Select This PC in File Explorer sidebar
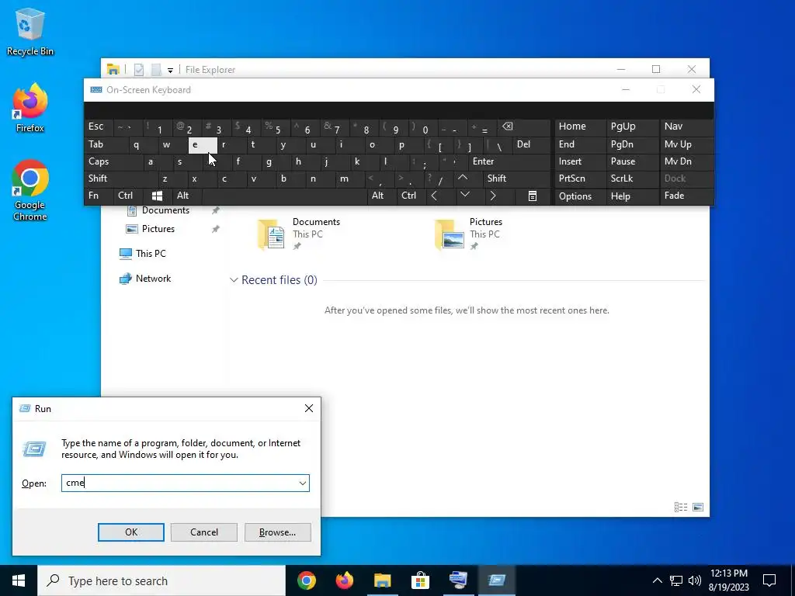The image size is (795, 596). [143, 254]
